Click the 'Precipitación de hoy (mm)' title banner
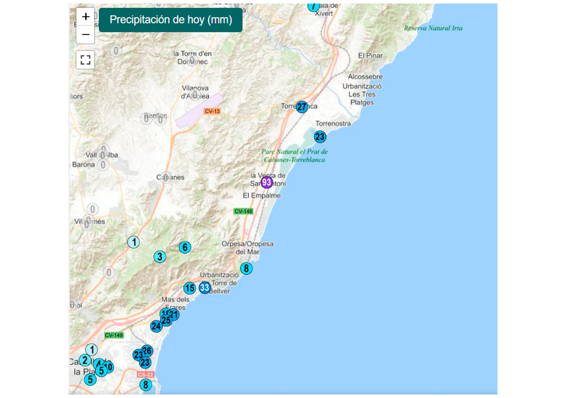The image size is (566, 398). coord(171,19)
